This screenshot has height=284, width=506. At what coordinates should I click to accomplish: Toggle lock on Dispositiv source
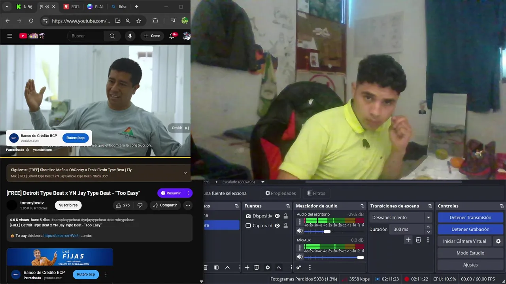coord(285,216)
